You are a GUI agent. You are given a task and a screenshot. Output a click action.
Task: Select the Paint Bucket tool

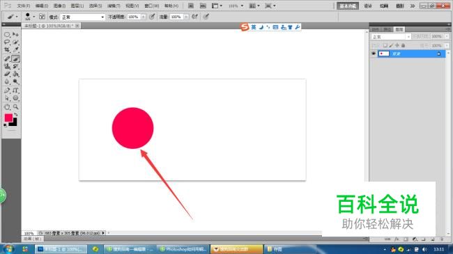click(15, 74)
